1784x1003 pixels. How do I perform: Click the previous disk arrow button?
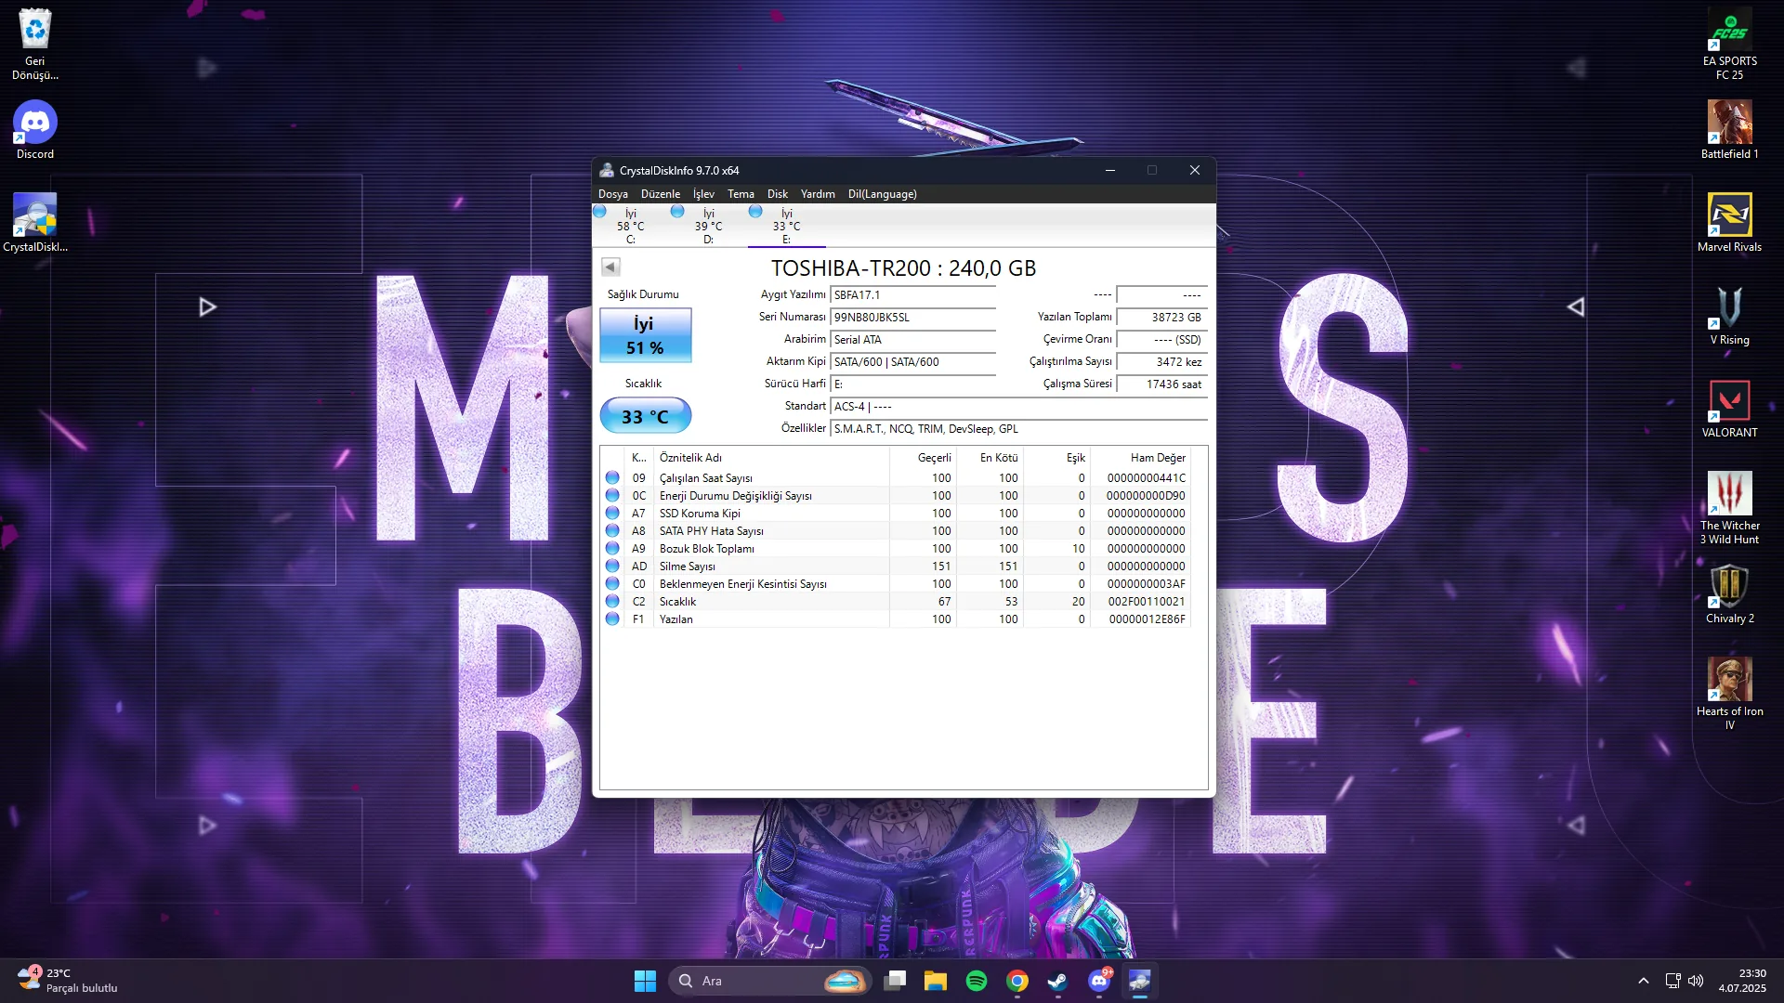click(610, 267)
